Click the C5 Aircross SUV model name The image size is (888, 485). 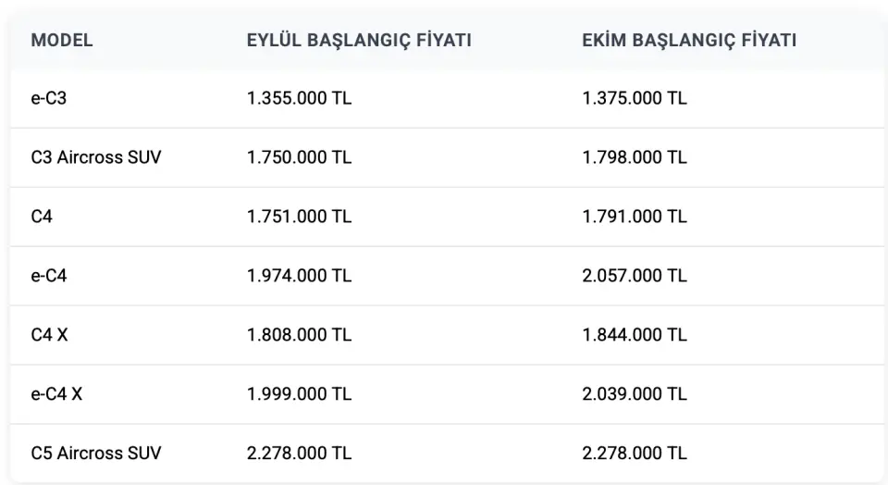(x=96, y=454)
